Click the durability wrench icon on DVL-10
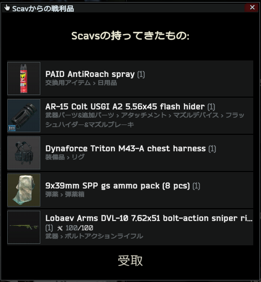This screenshot has width=261, height=282. click(60, 228)
